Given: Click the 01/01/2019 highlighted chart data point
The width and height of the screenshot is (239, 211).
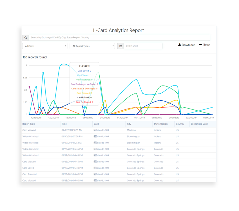Looking at the screenshot, I should point(84,115).
